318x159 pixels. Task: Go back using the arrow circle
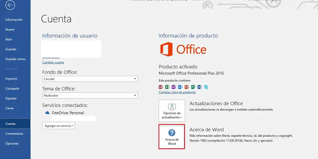10,5
